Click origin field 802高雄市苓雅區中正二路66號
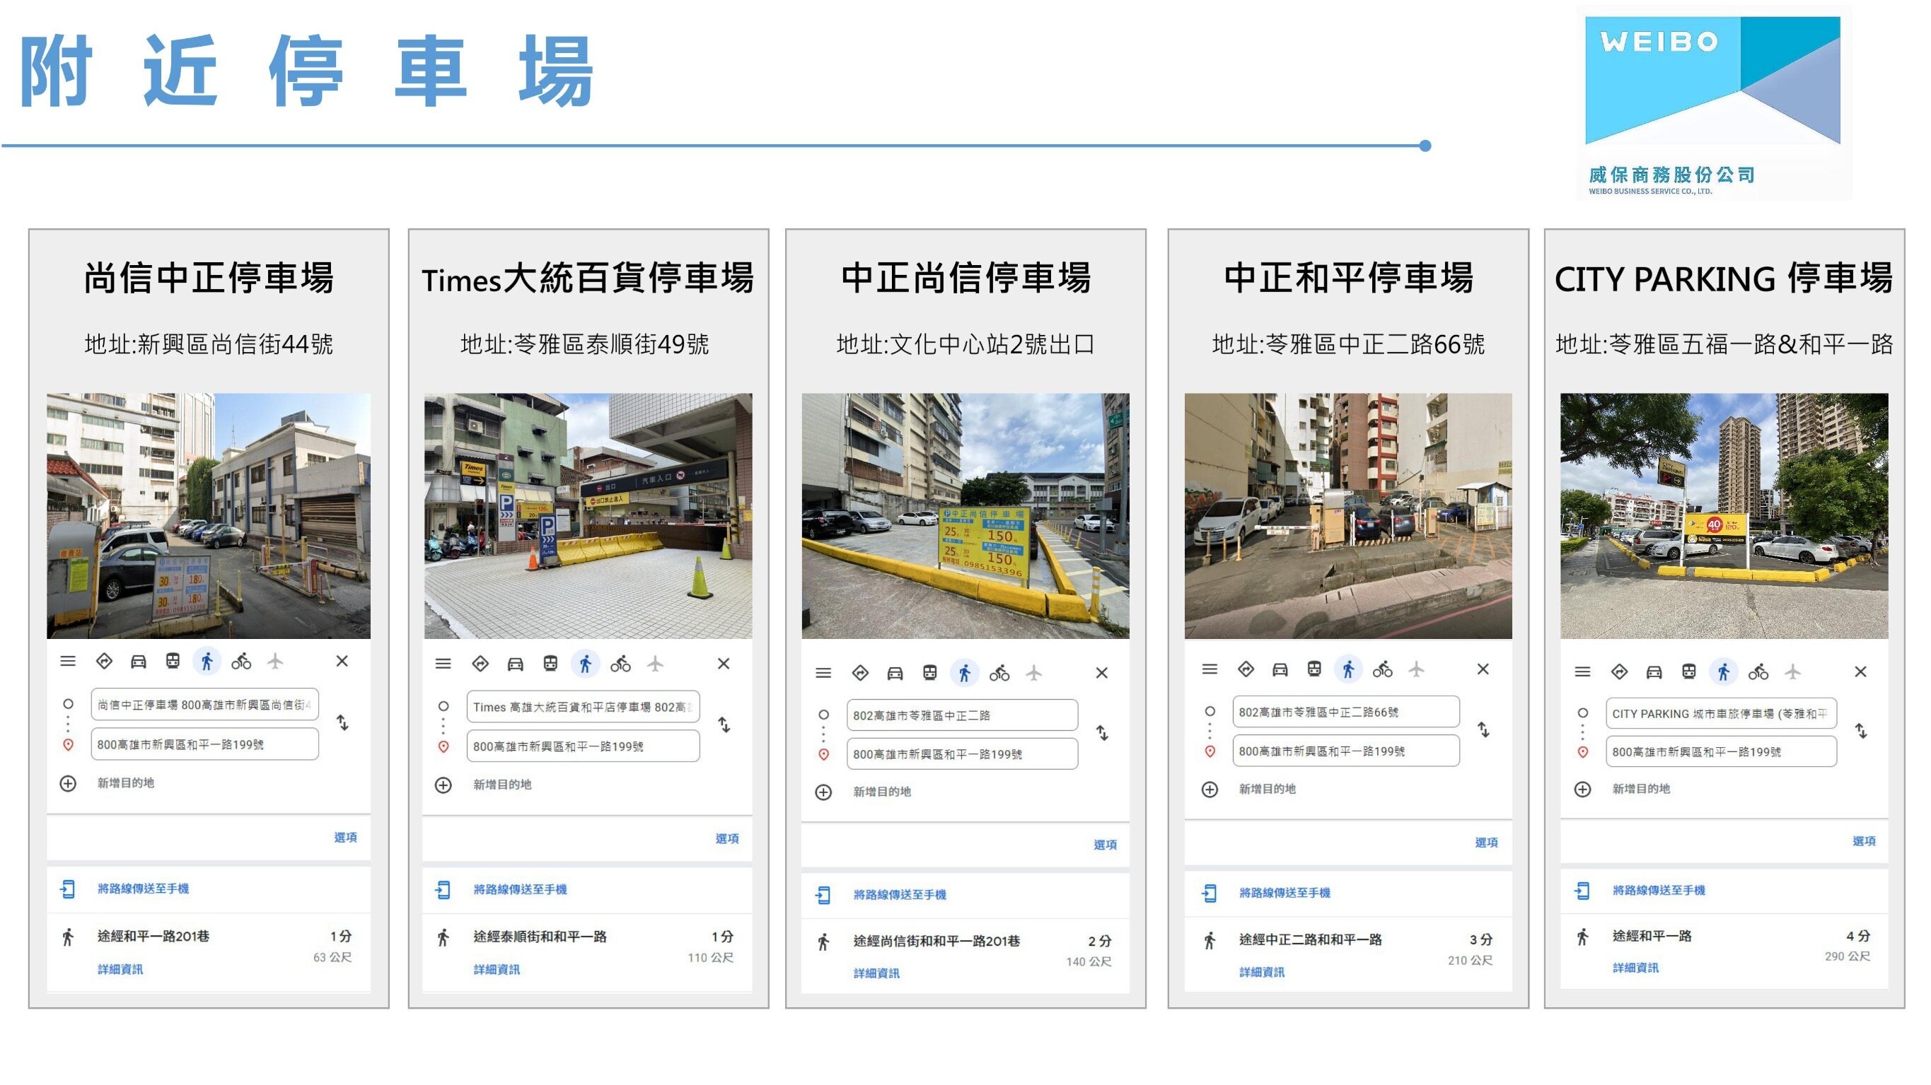The height and width of the screenshot is (1085, 1931). click(x=1345, y=712)
